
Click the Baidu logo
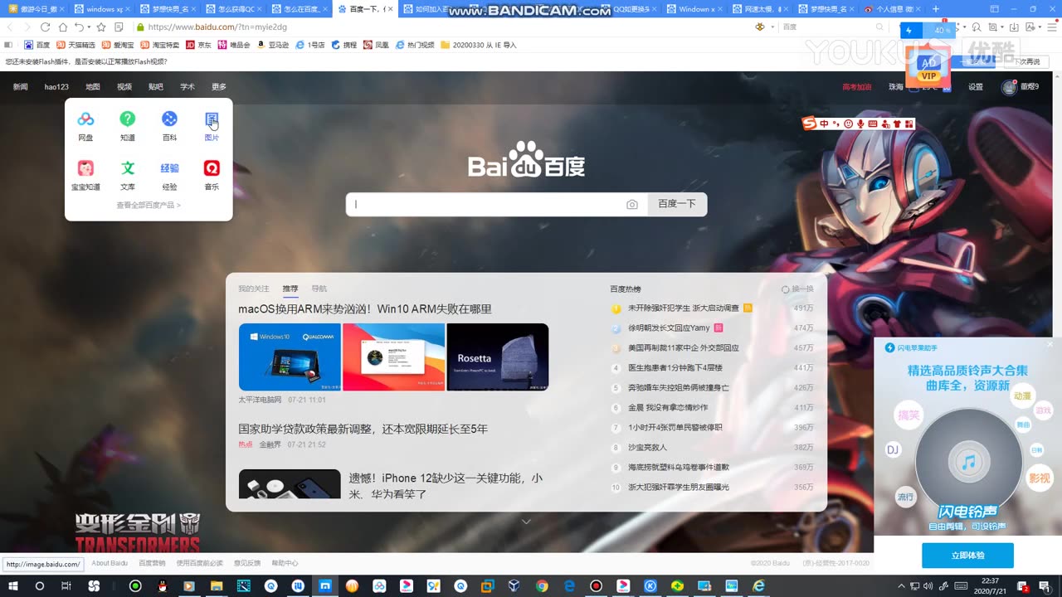click(x=526, y=159)
